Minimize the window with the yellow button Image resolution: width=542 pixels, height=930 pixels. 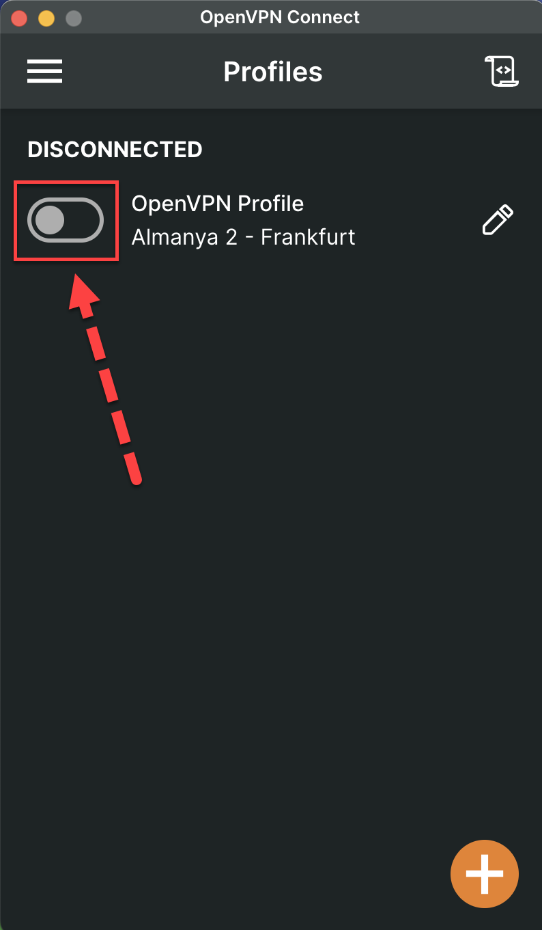click(x=46, y=18)
